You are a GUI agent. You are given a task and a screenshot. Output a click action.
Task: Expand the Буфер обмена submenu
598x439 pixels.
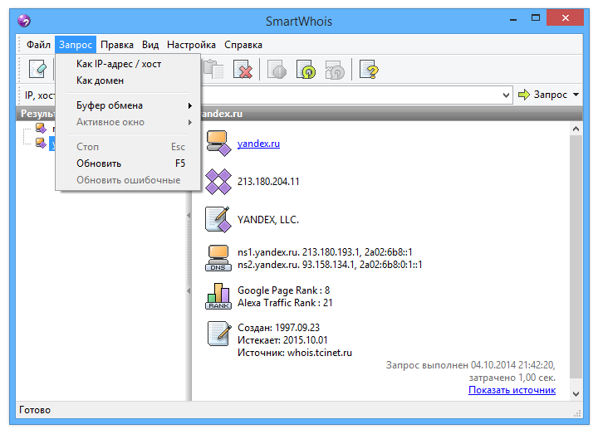tap(128, 105)
